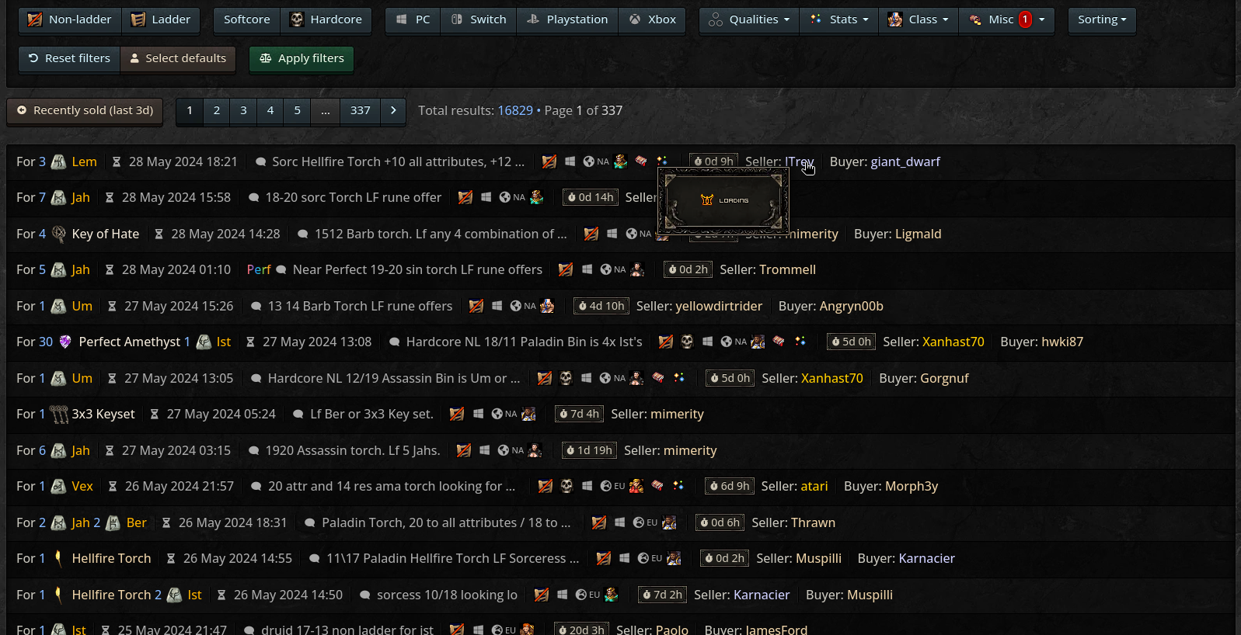Click the Perfect Amethyst gem icon
1241x635 pixels.
pos(65,342)
